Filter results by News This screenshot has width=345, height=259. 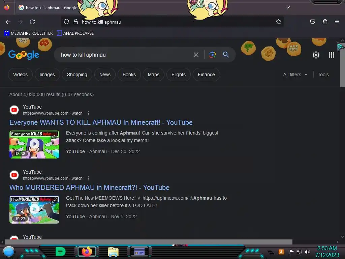coord(105,75)
